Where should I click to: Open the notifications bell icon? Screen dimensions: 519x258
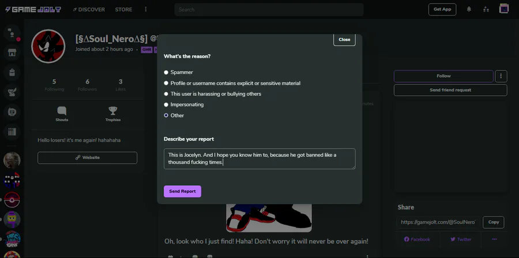469,9
